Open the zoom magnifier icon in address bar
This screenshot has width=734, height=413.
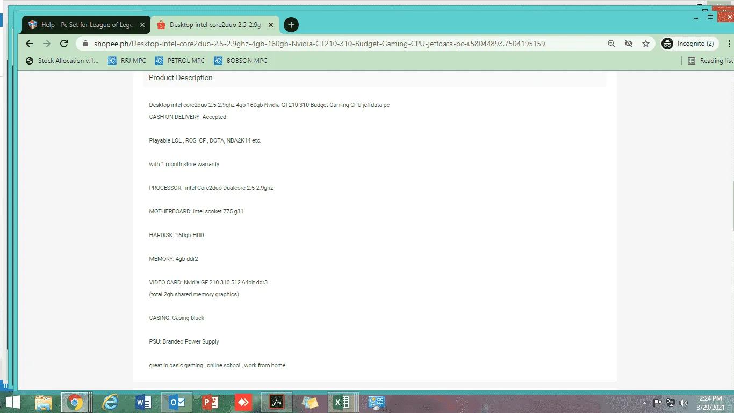611,44
